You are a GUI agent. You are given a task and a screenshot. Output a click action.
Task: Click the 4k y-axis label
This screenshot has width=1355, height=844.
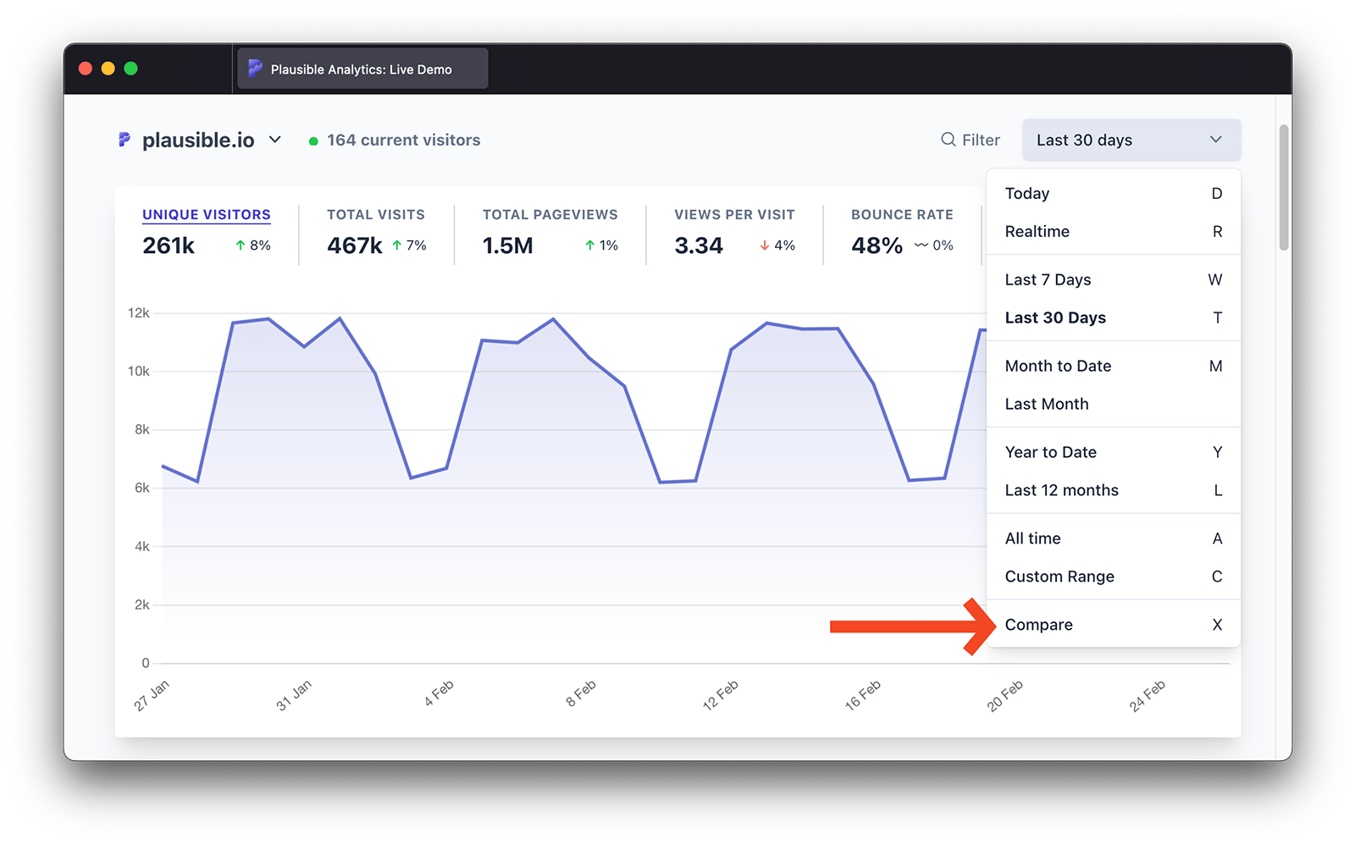click(141, 547)
